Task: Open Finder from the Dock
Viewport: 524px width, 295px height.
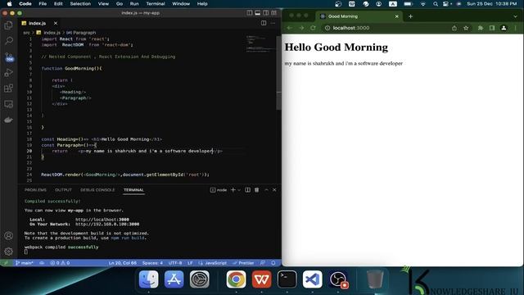Action: 148,279
